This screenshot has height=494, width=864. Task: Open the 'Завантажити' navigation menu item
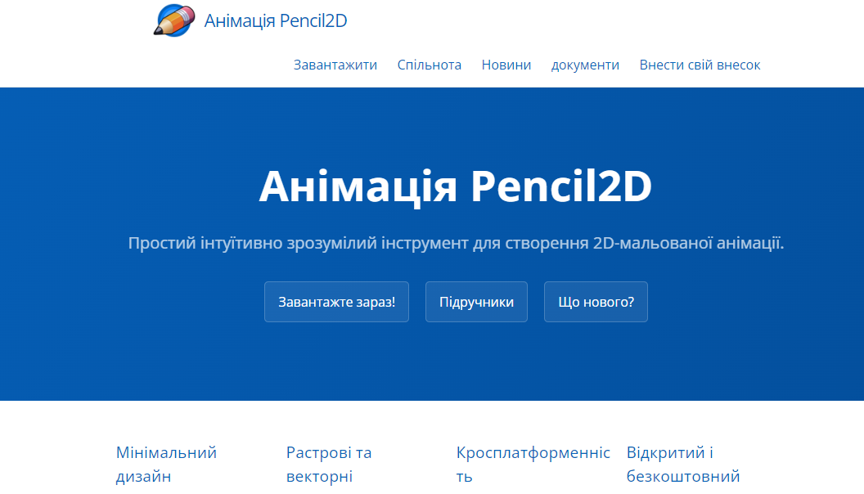(335, 65)
